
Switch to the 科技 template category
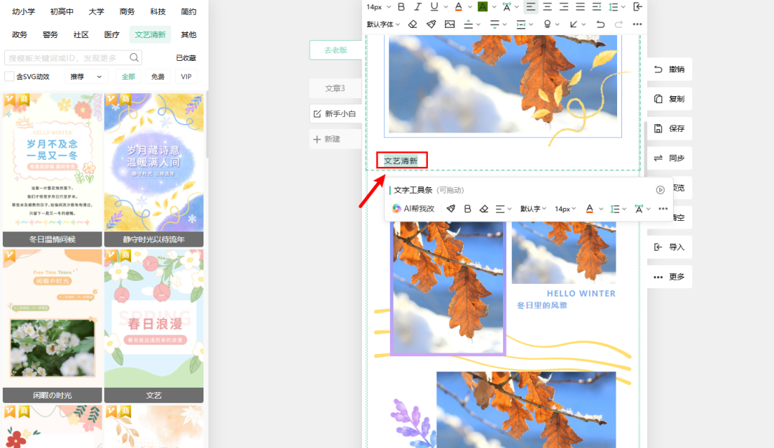pyautogui.click(x=158, y=11)
